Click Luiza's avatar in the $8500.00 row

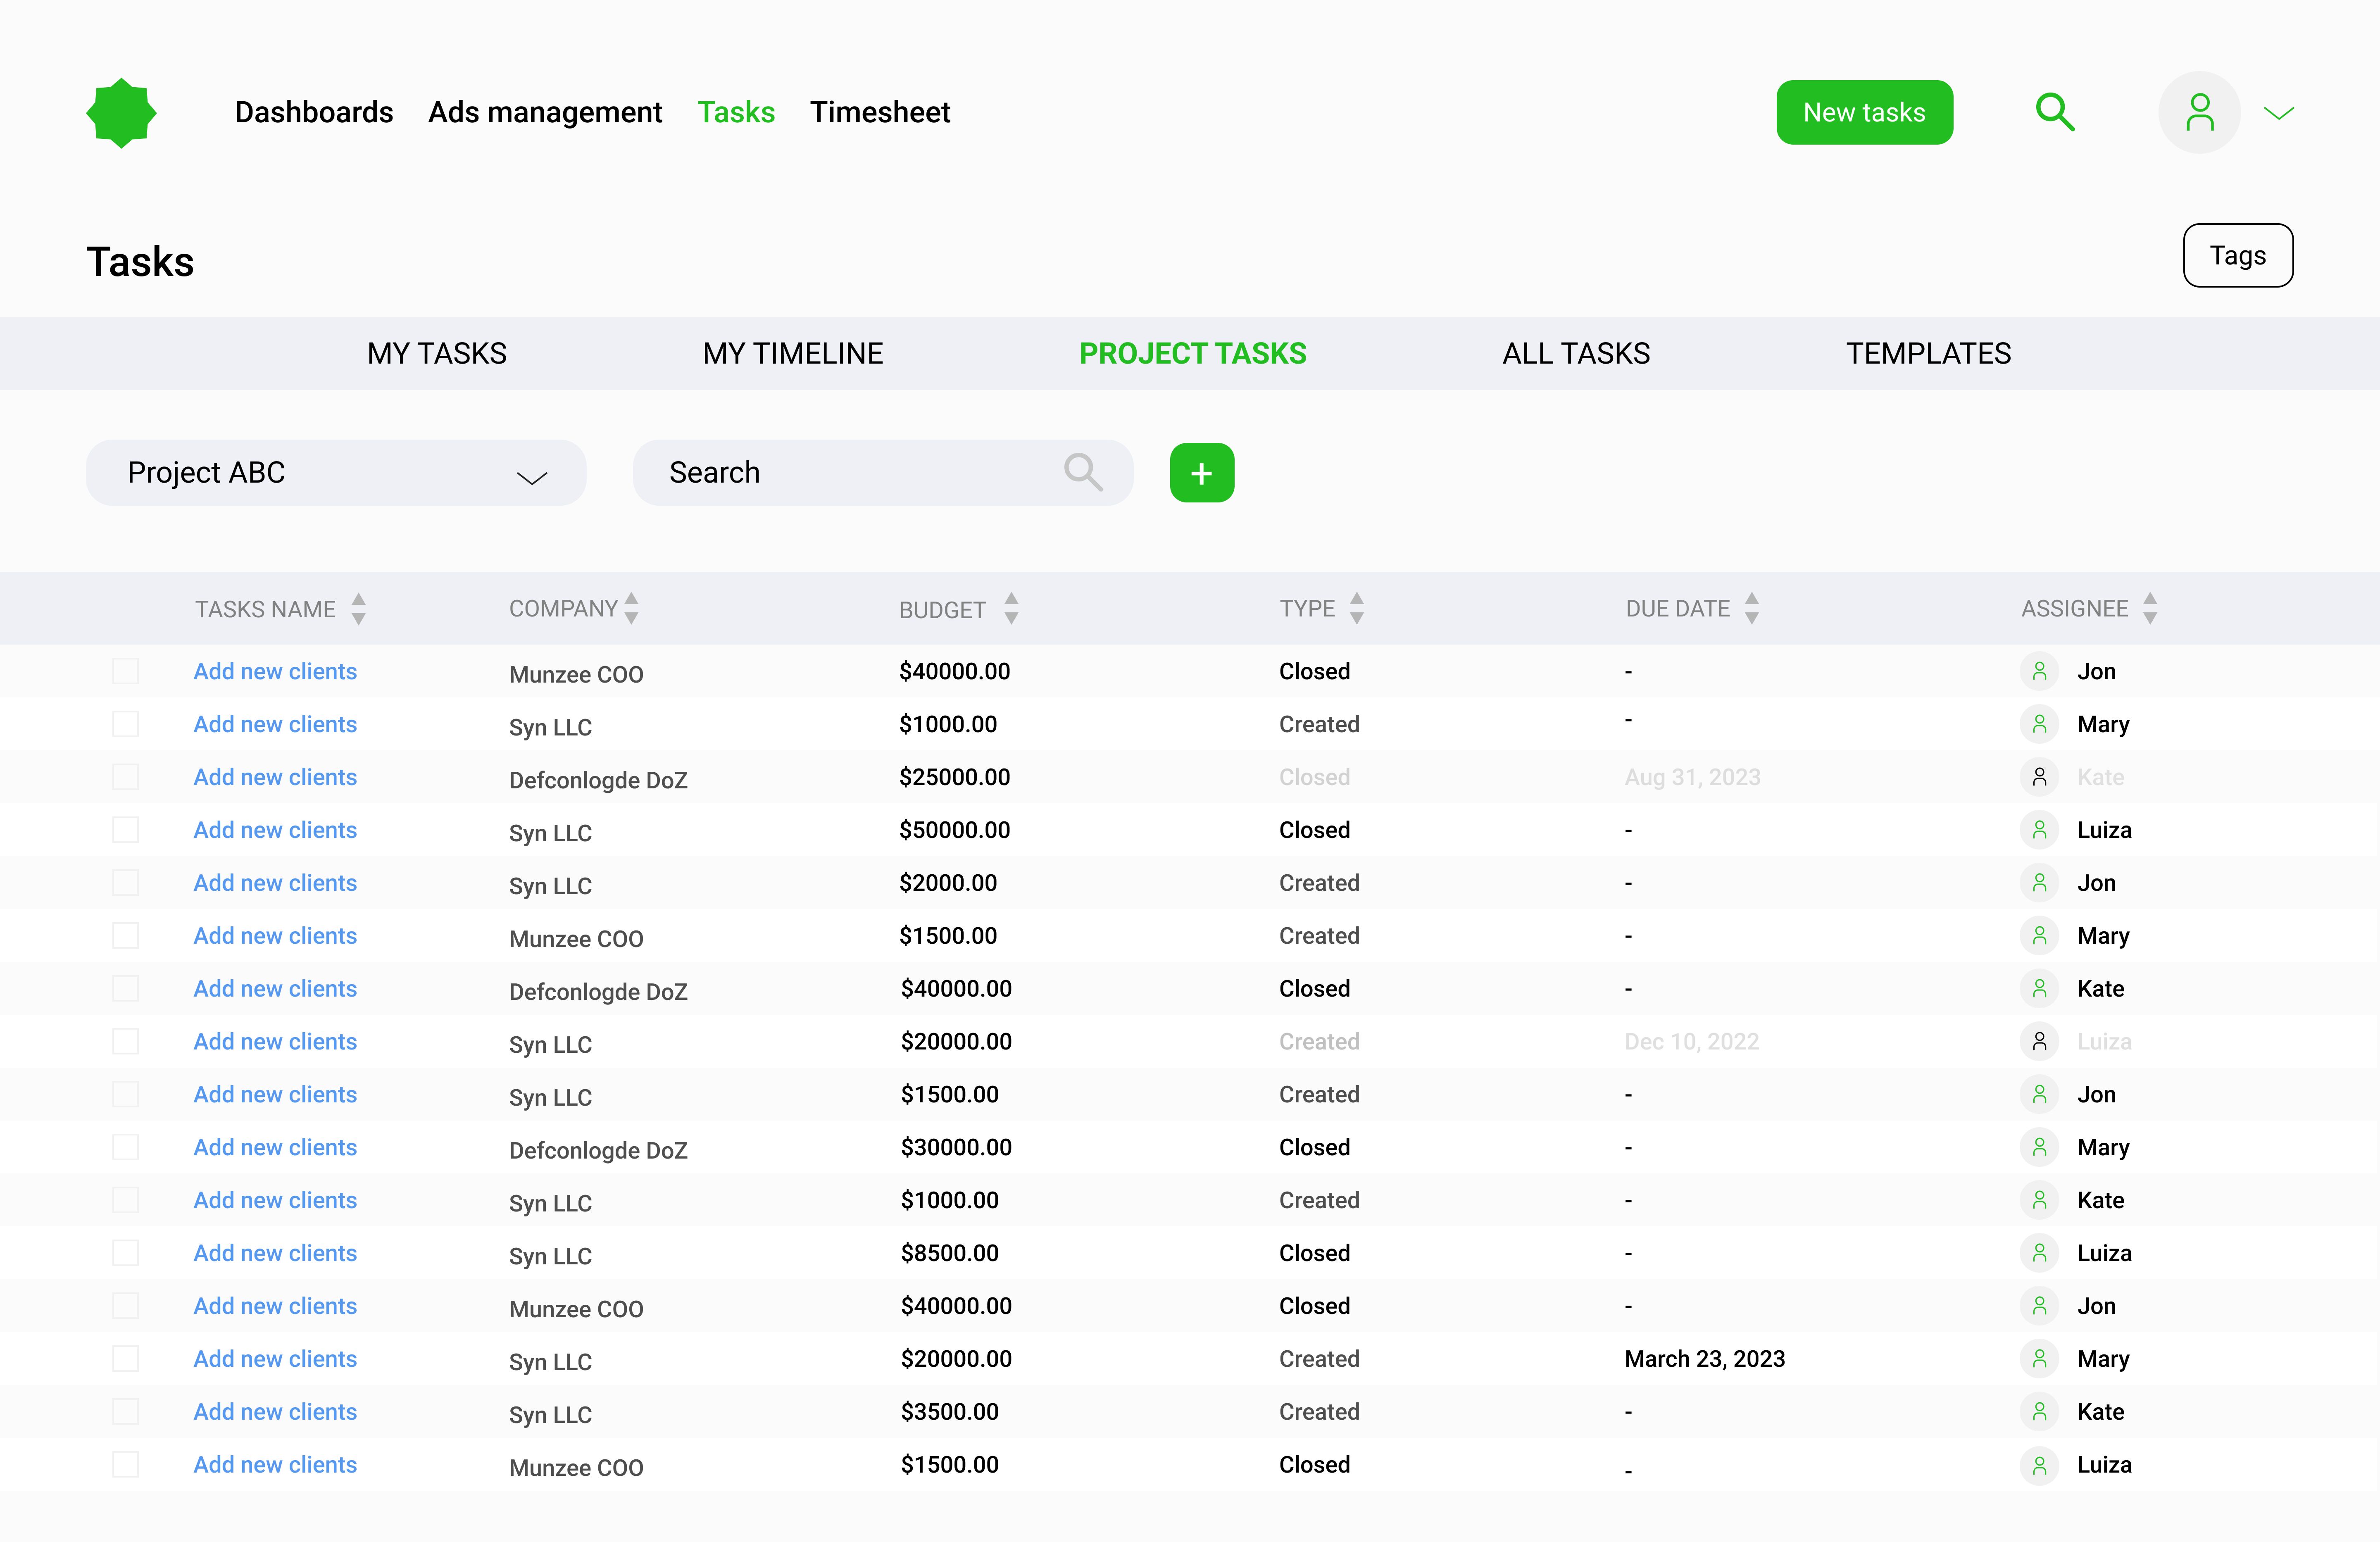click(x=2039, y=1253)
